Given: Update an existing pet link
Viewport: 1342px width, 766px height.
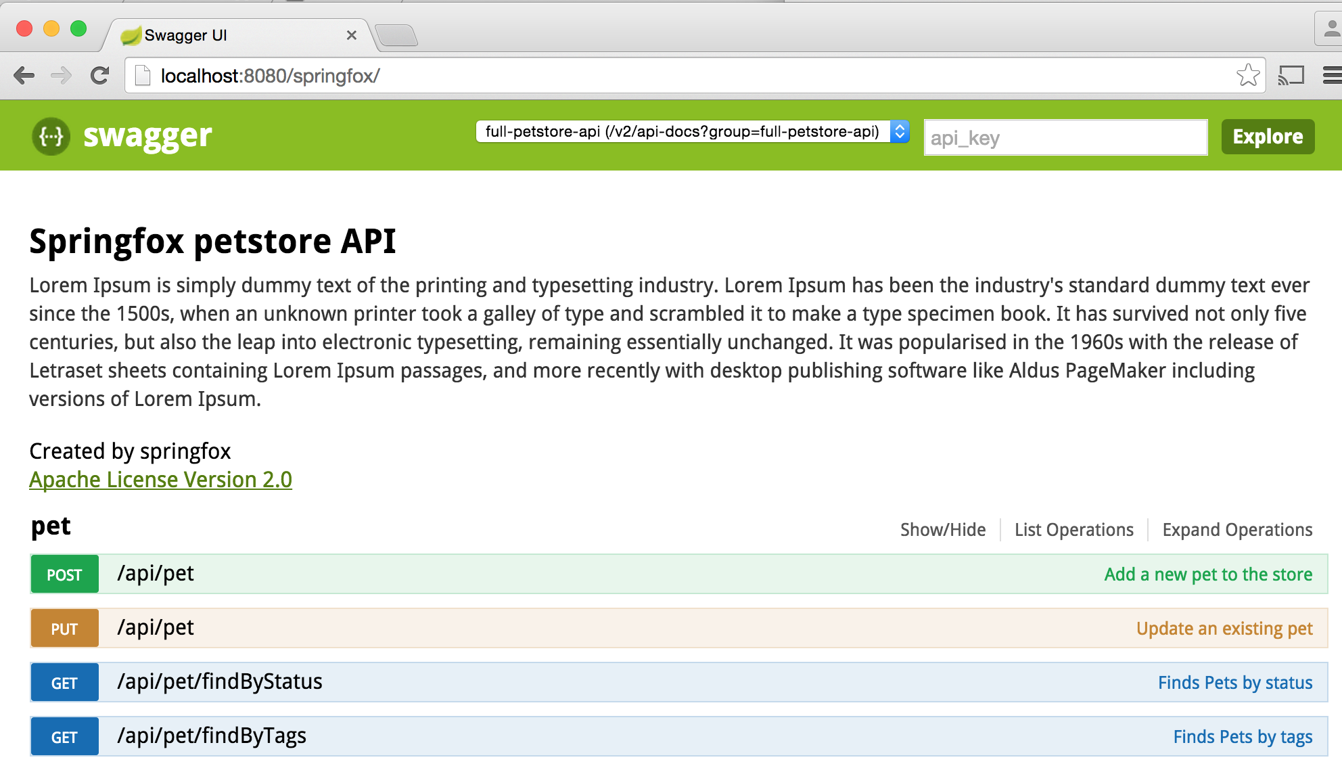Looking at the screenshot, I should coord(1224,628).
